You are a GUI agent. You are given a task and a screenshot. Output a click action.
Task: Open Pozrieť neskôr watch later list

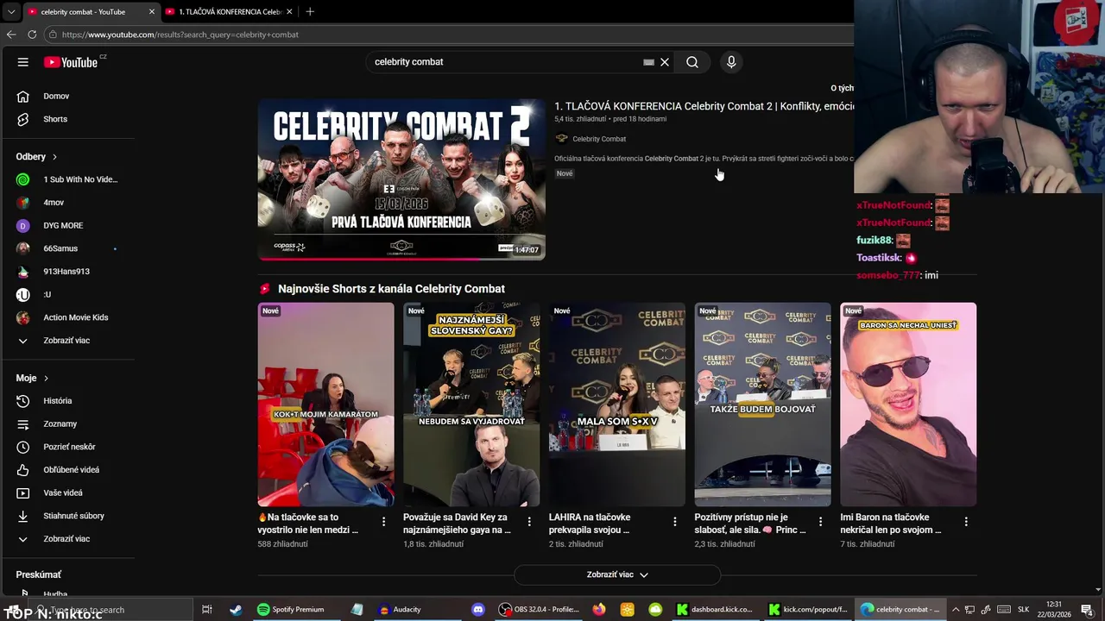pyautogui.click(x=67, y=447)
